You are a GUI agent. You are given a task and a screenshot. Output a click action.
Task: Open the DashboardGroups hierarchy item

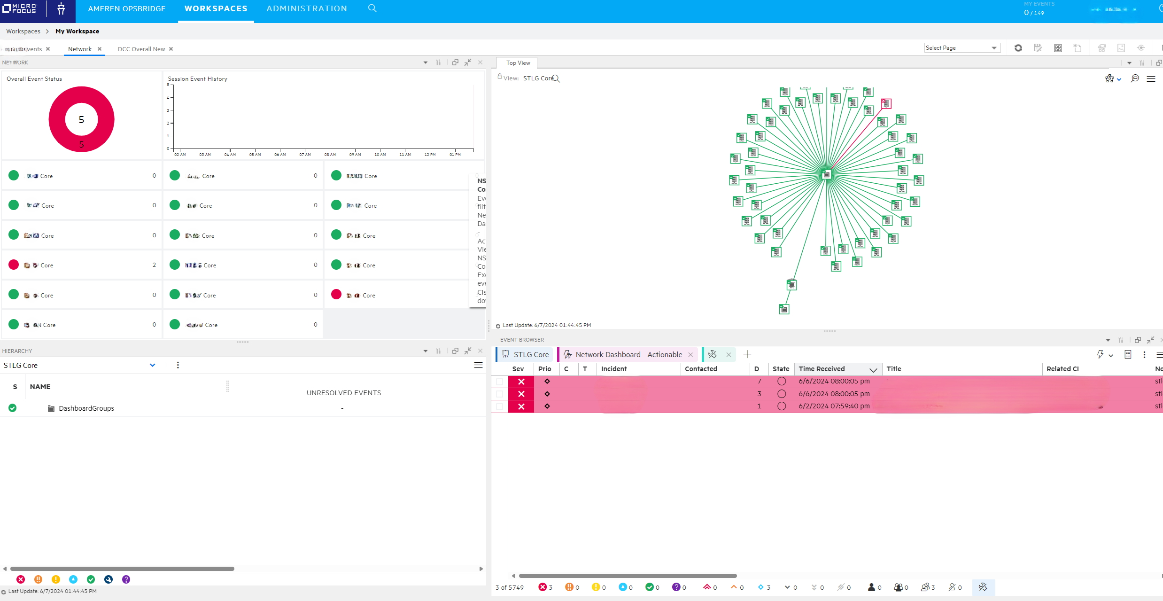tap(86, 408)
